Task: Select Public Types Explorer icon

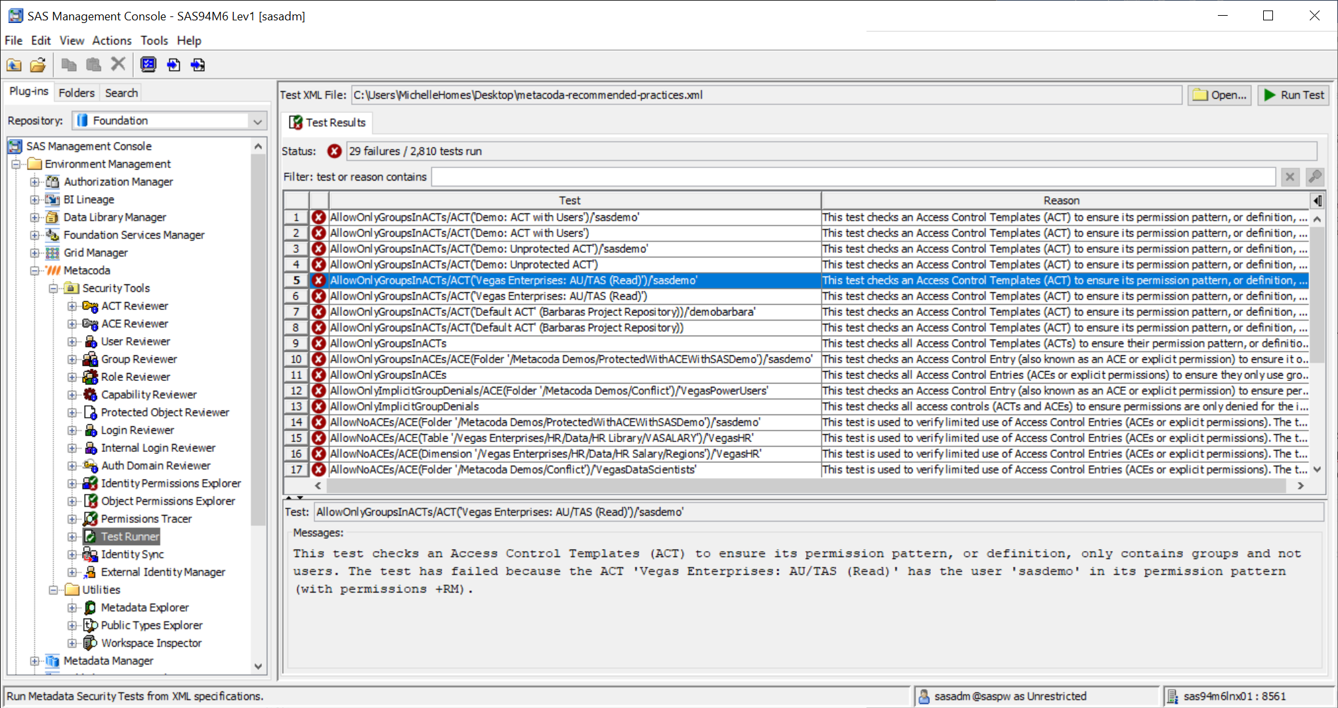Action: pyautogui.click(x=90, y=625)
